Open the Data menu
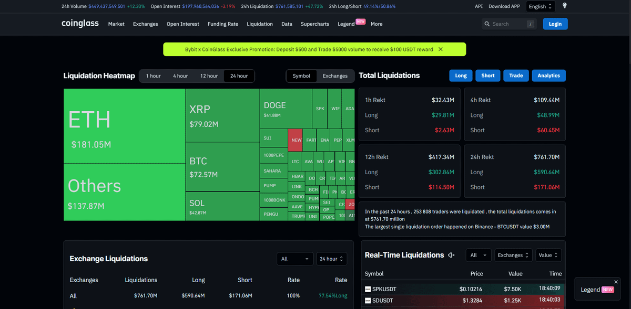This screenshot has height=309, width=631. 287,24
